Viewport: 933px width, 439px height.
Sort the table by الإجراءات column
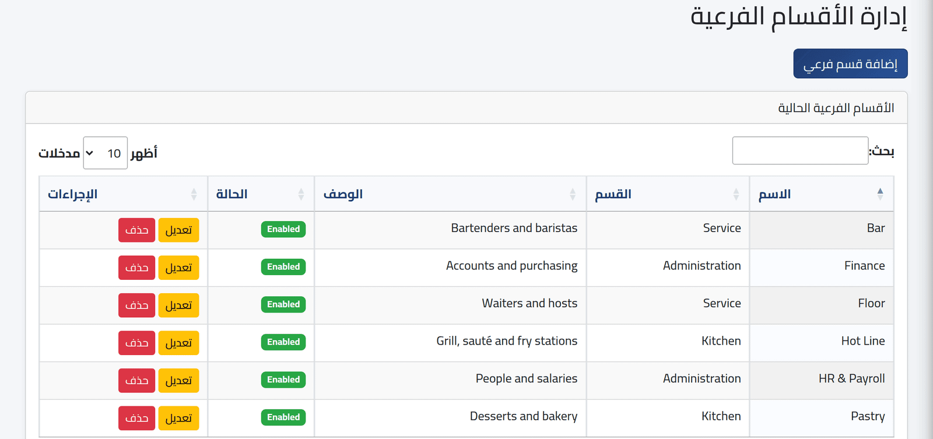(x=123, y=194)
